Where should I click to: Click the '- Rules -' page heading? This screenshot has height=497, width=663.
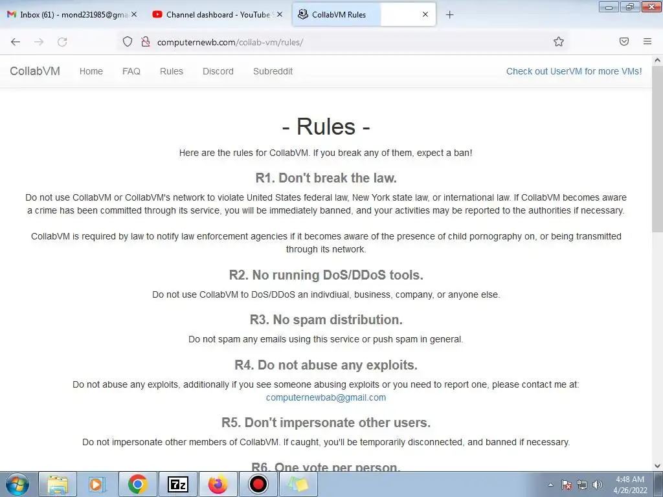(x=326, y=126)
